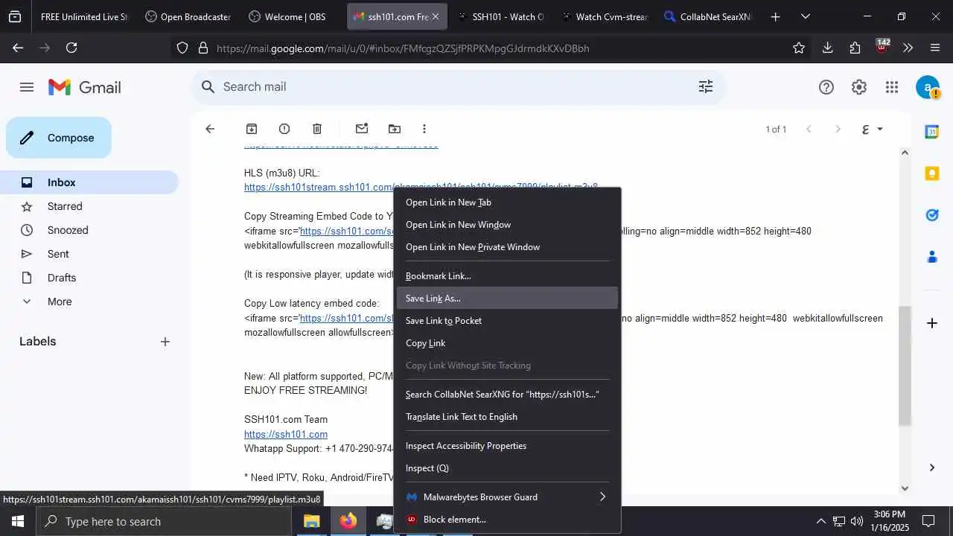Open the Snoozed folder
The width and height of the screenshot is (953, 536).
(89, 230)
